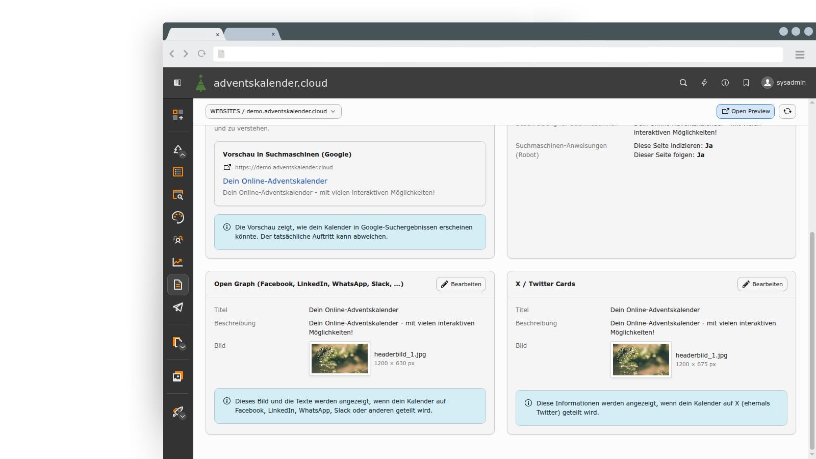Click the bookmark icon in header

[746, 83]
